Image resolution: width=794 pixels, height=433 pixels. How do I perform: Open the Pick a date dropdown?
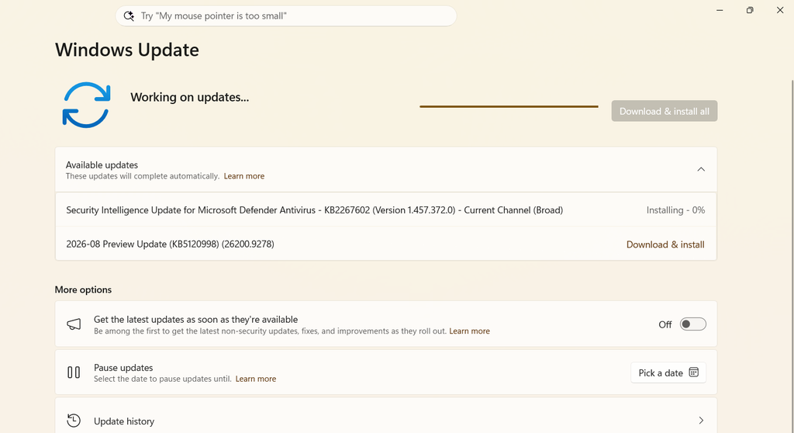pyautogui.click(x=668, y=372)
